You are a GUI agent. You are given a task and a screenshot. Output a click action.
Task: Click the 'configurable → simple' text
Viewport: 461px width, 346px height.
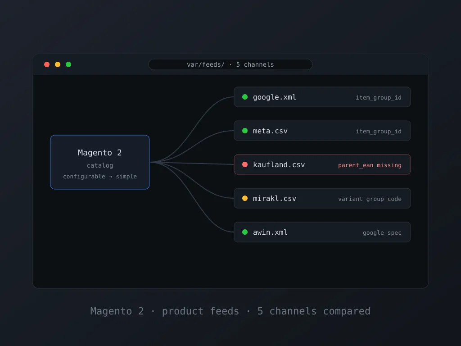(100, 177)
